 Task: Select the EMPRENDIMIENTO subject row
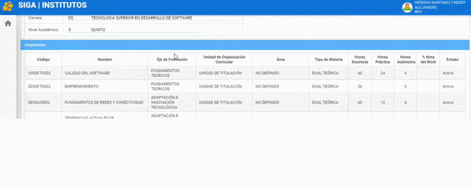[x=81, y=86]
